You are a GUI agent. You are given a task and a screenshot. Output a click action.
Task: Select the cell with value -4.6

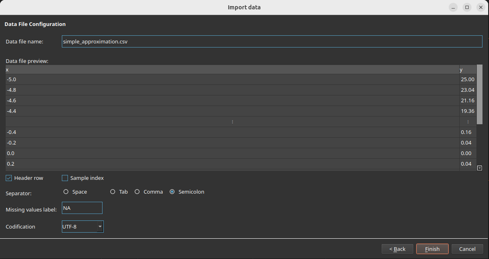point(232,101)
